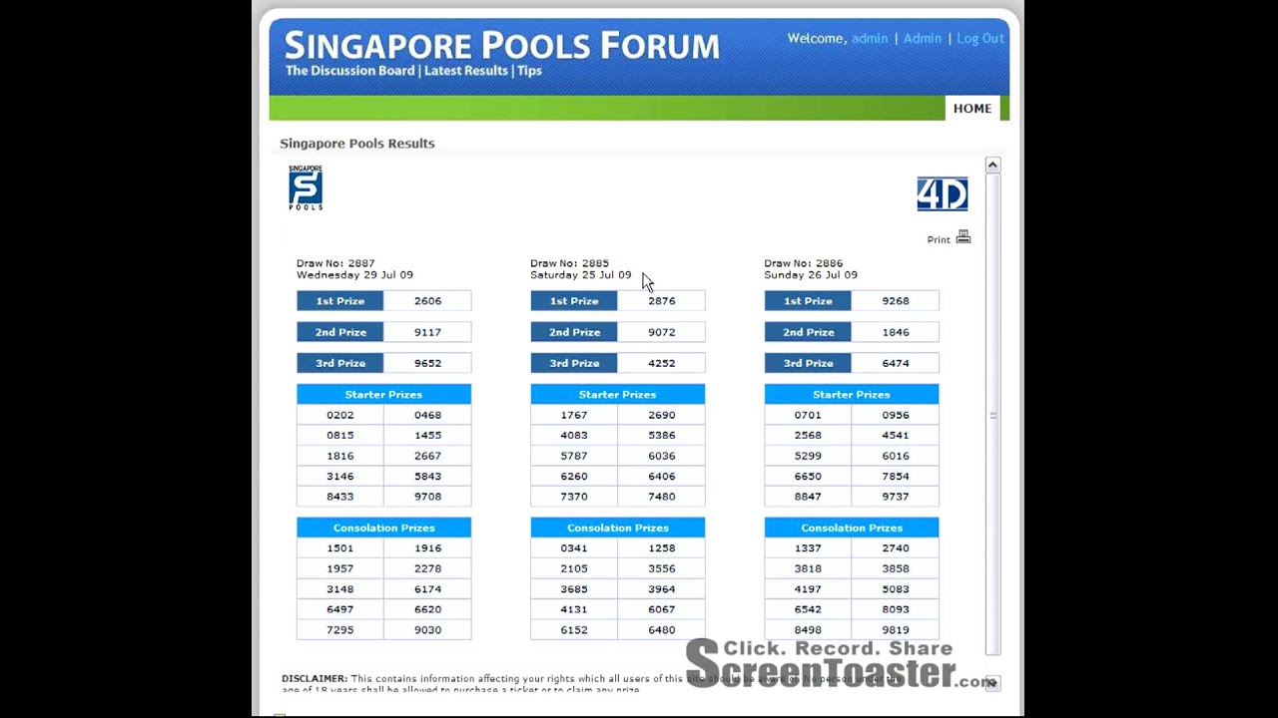The width and height of the screenshot is (1278, 718).
Task: Click Starter Prizes header for draw 2887
Action: pos(383,395)
